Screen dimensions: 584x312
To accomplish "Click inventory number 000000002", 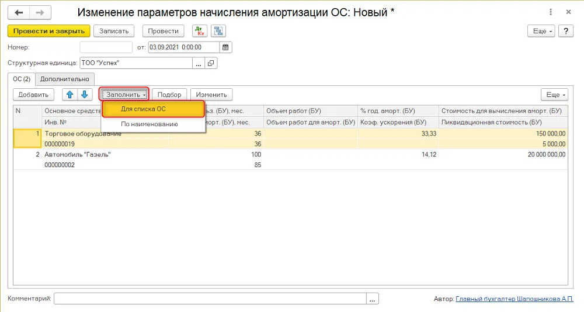I will [60, 165].
